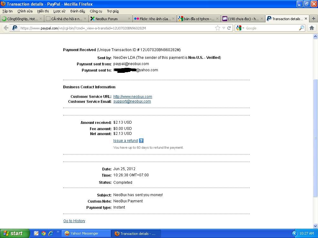Image resolution: width=318 pixels, height=238 pixels.
Task: Click the PayPal site identity icon in address bar
Action: point(15,28)
